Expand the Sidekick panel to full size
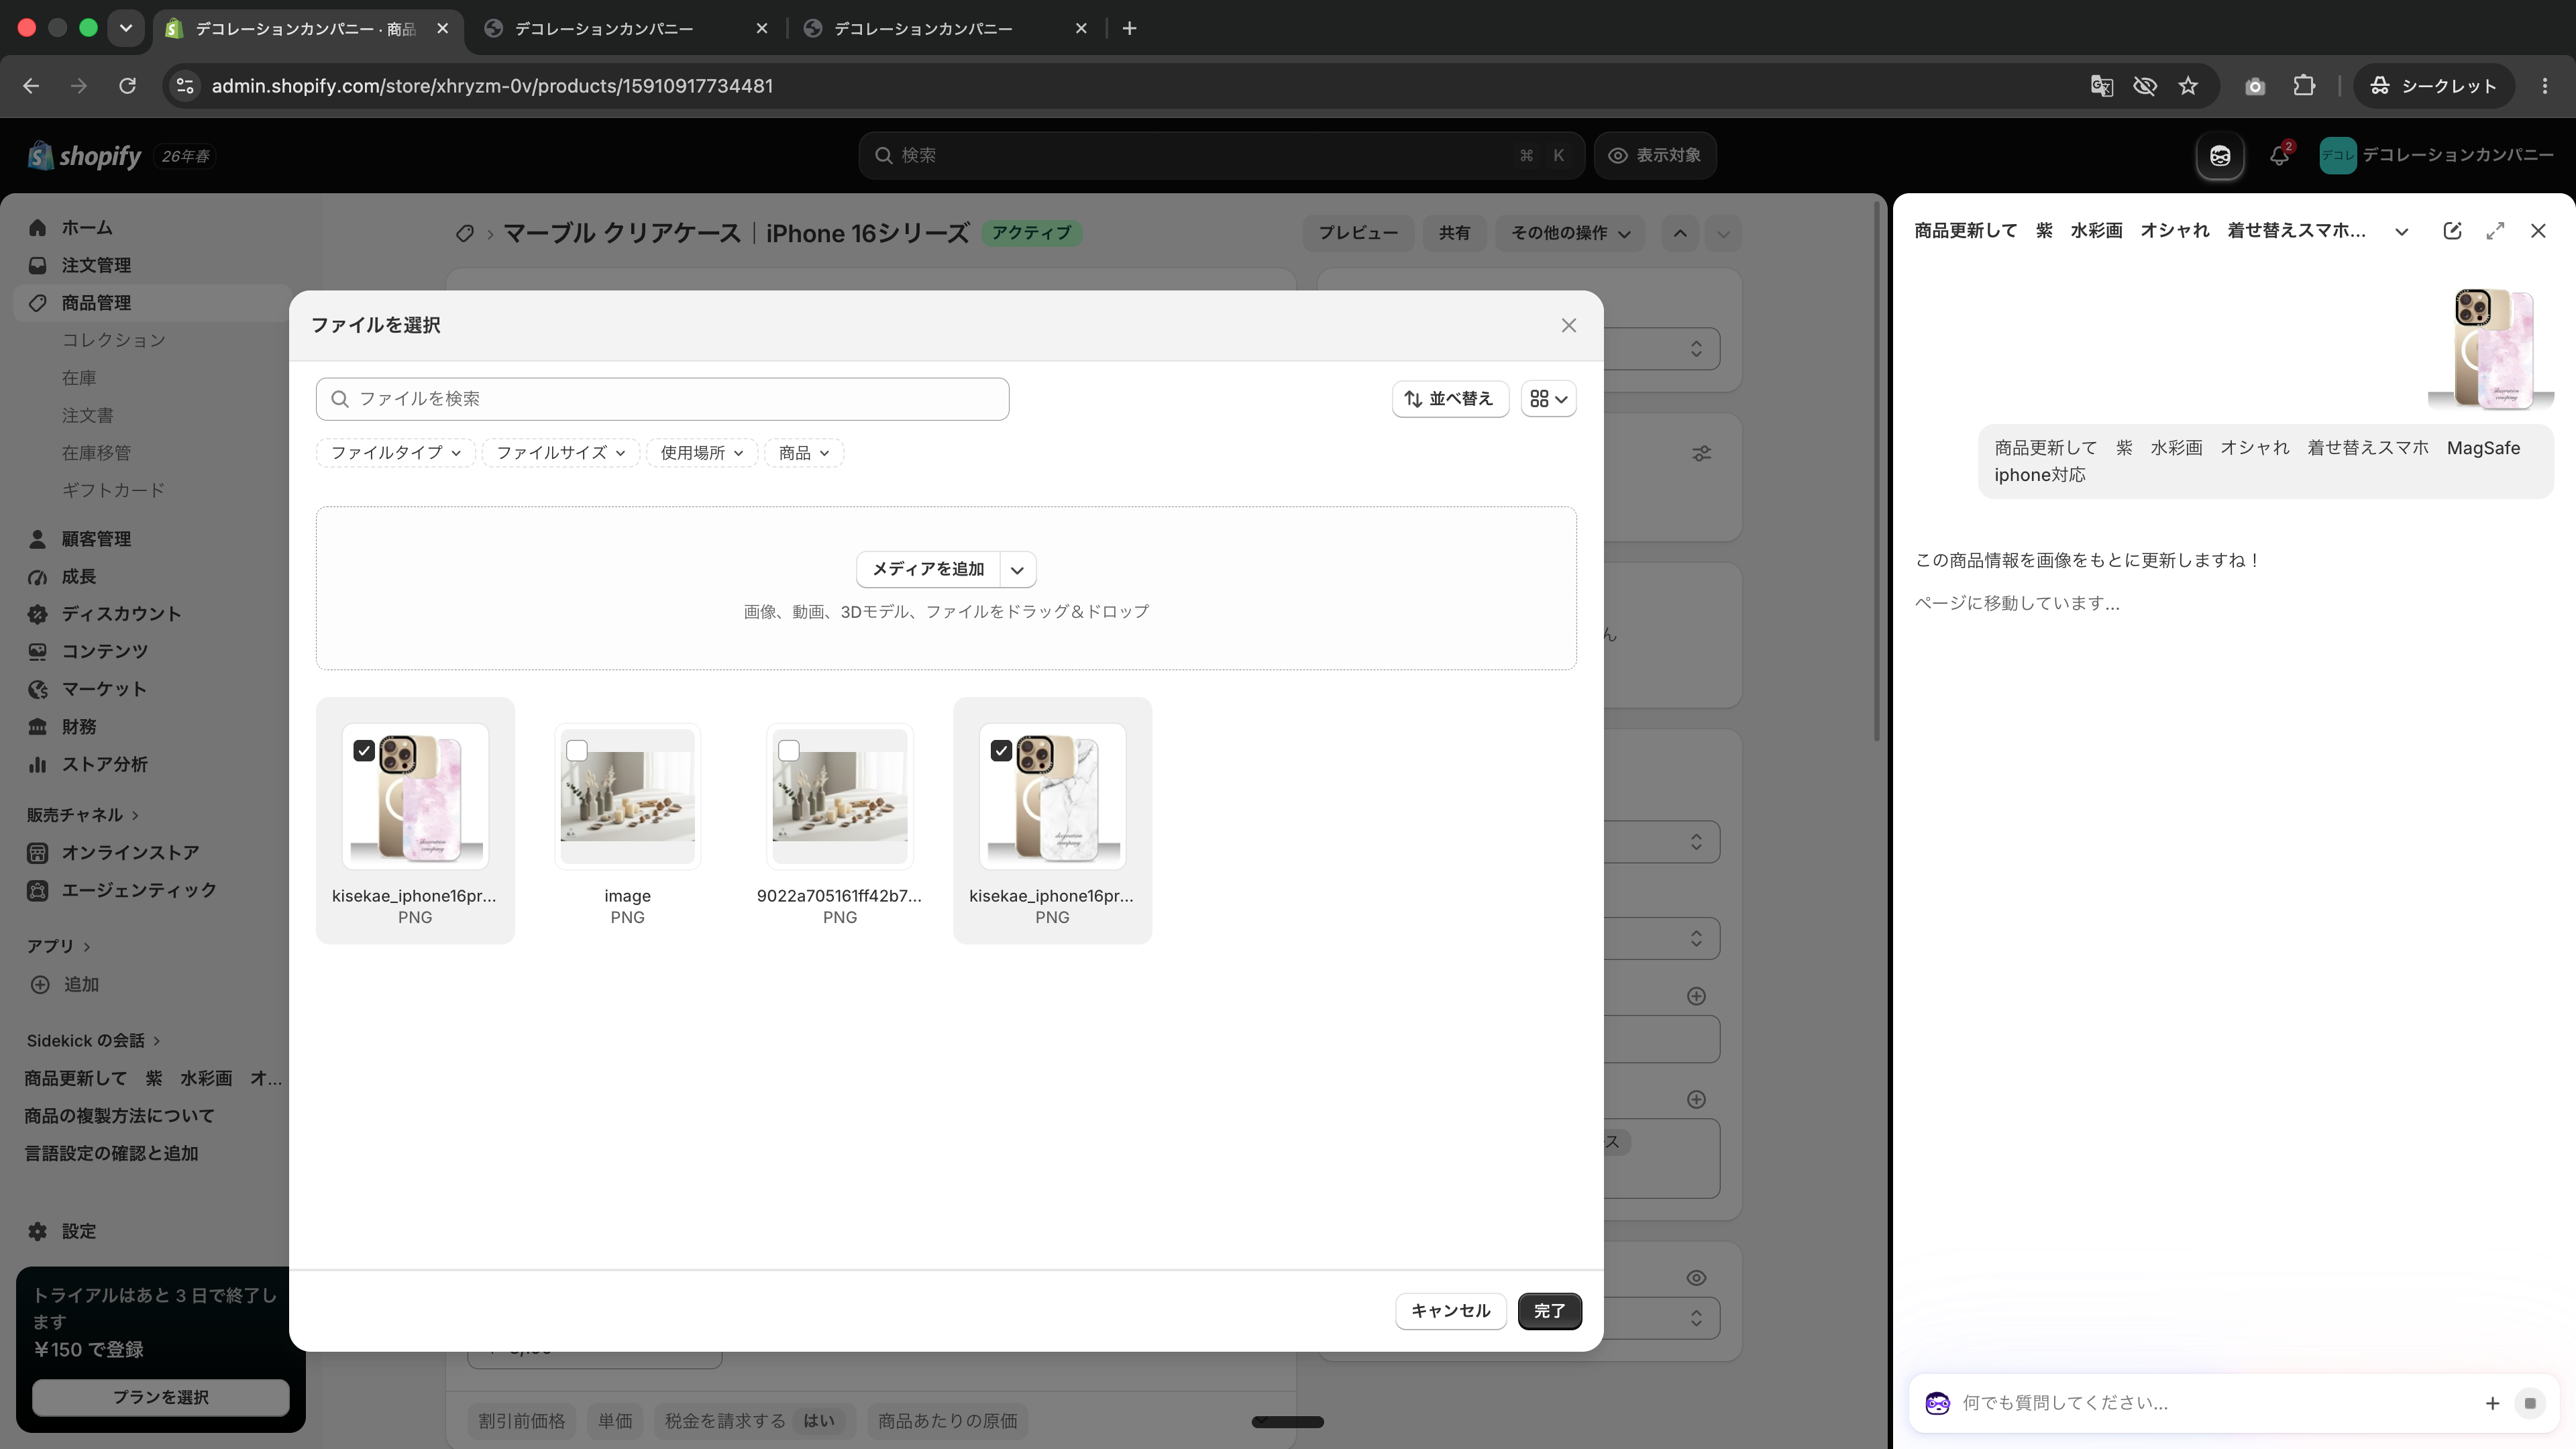Viewport: 2576px width, 1449px height. pos(2495,231)
